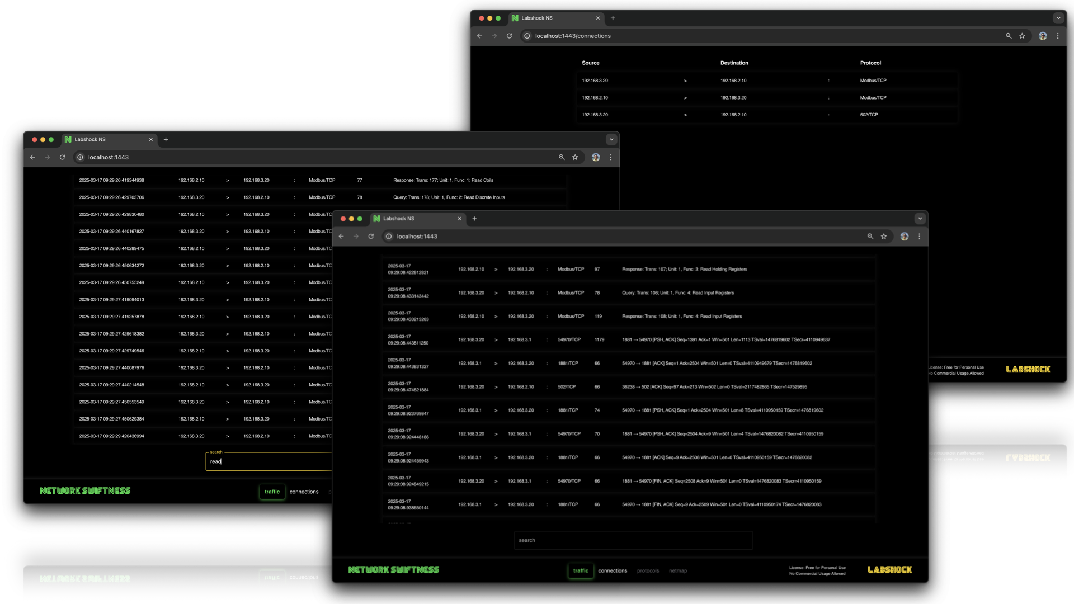Expand tab list chevron in left window
This screenshot has width=1074, height=604.
(611, 139)
